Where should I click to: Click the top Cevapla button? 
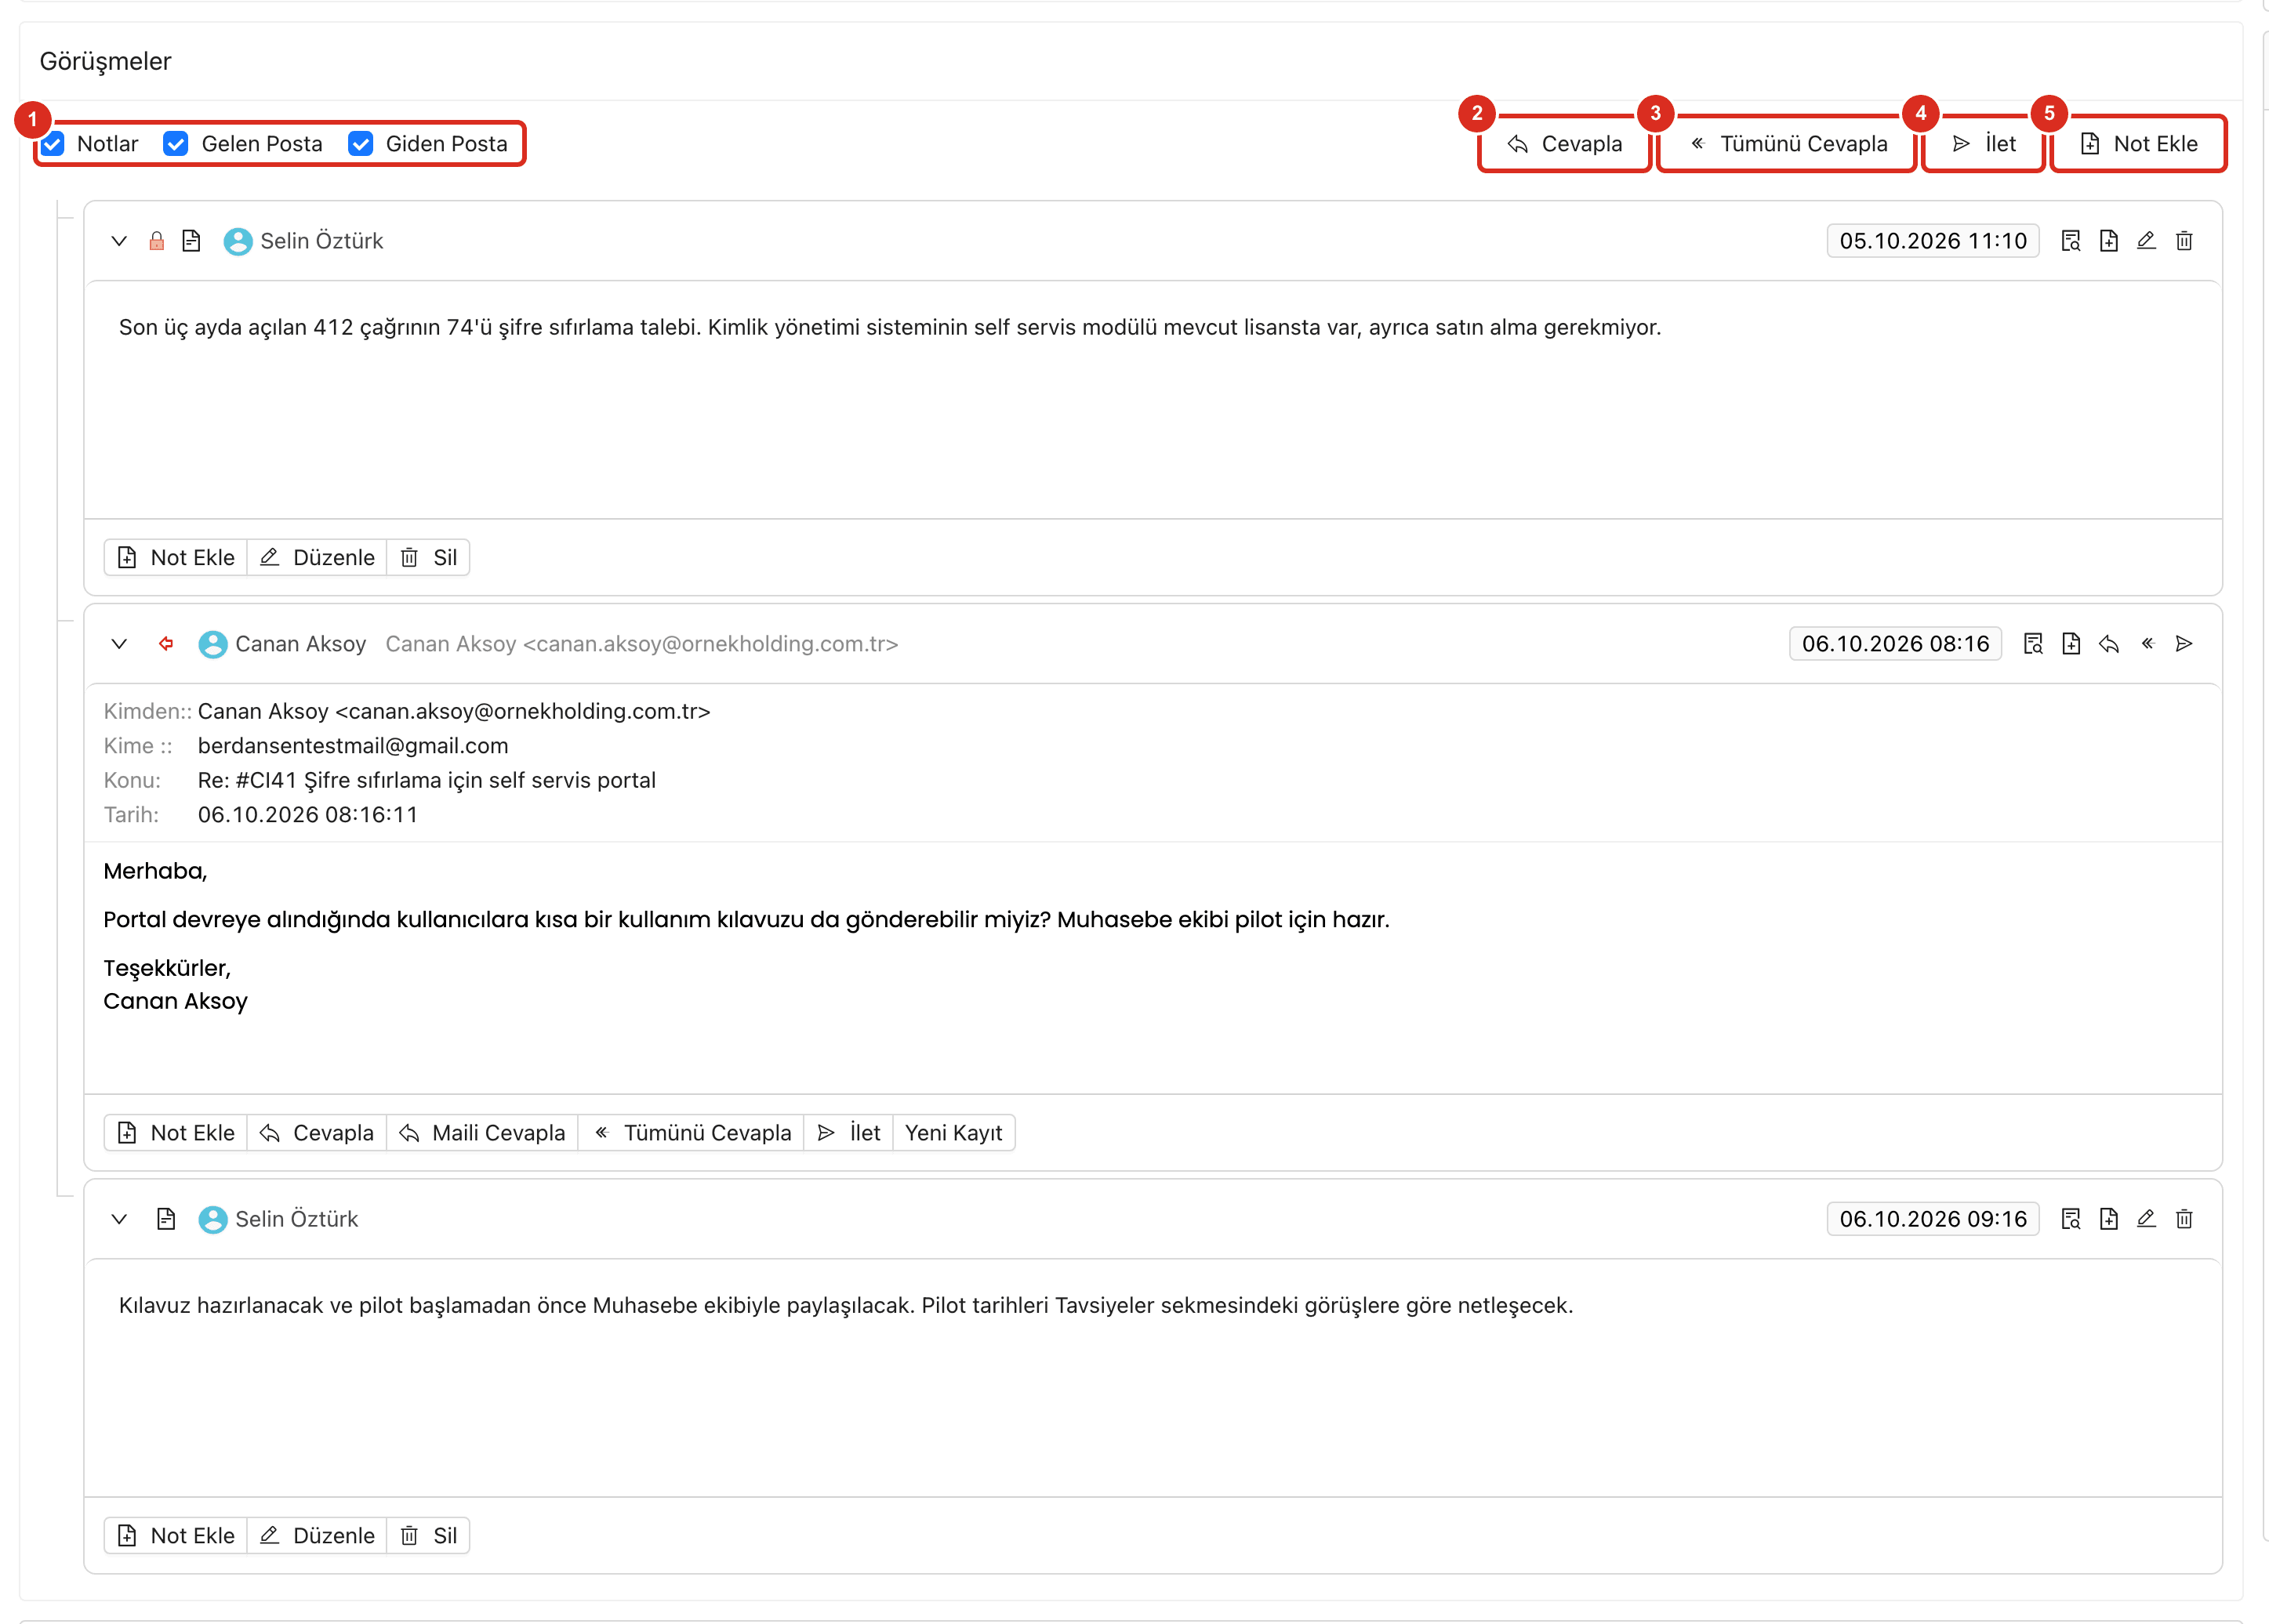pyautogui.click(x=1565, y=144)
